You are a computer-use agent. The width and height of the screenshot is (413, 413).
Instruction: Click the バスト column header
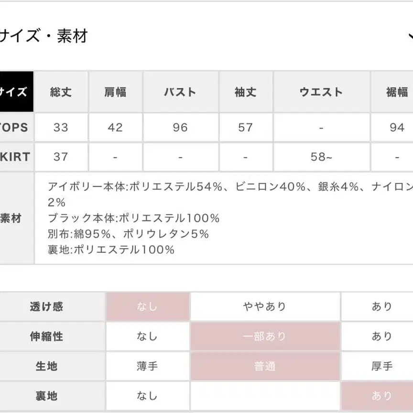pyautogui.click(x=180, y=92)
